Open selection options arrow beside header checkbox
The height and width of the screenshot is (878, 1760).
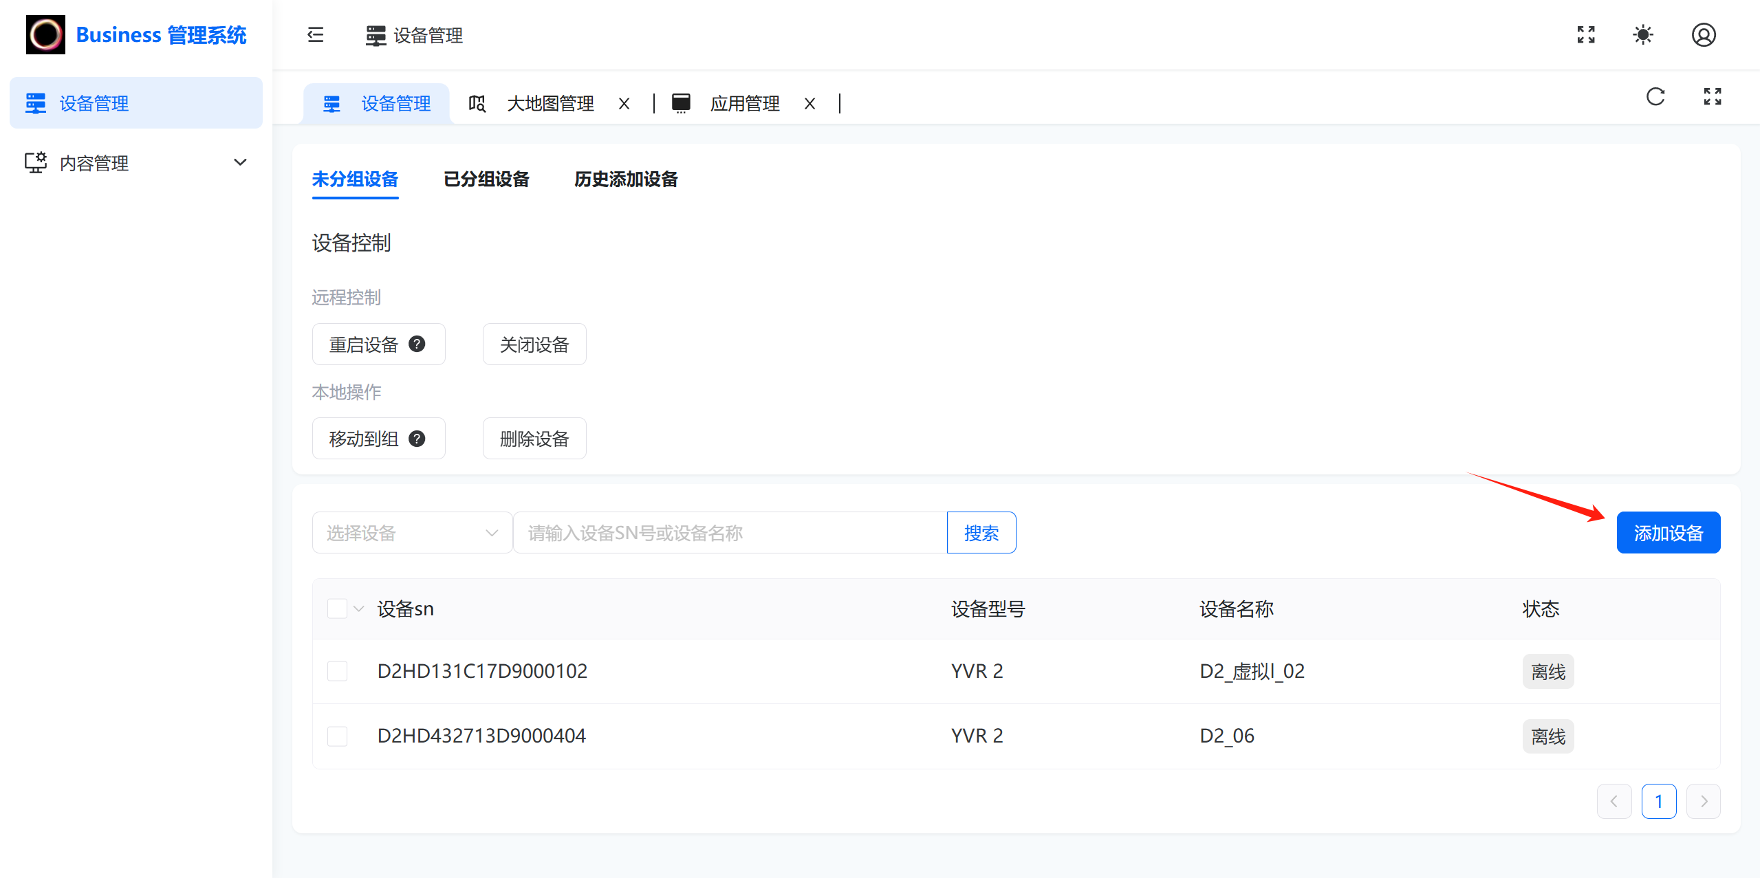coord(359,608)
